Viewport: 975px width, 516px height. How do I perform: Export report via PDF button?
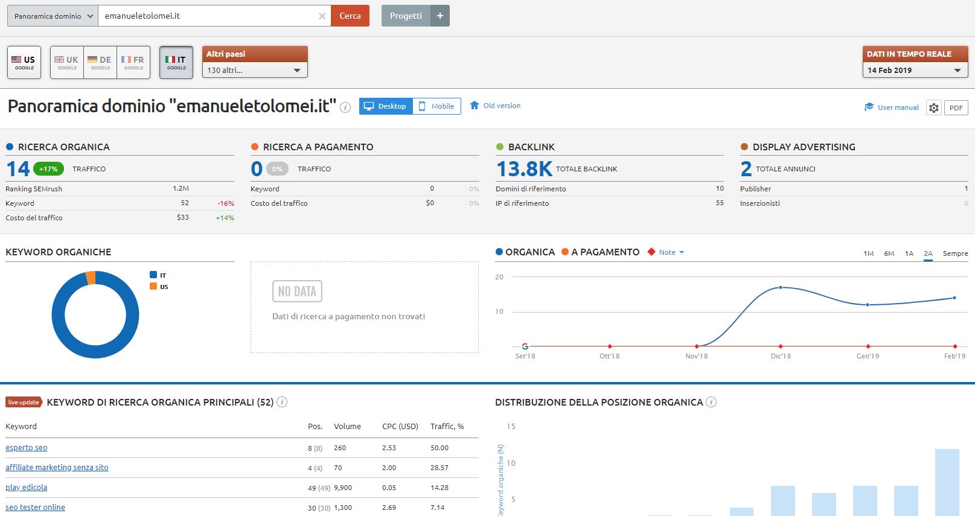pyautogui.click(x=956, y=108)
